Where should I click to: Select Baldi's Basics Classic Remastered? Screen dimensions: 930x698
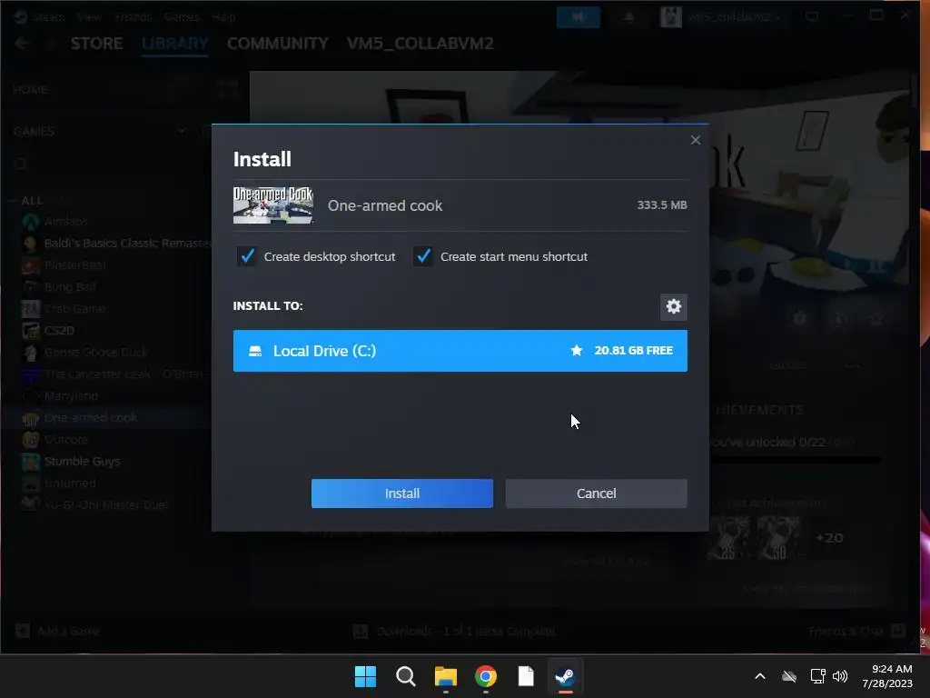tap(127, 244)
